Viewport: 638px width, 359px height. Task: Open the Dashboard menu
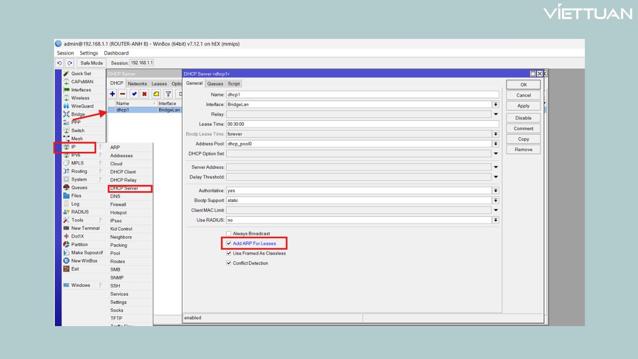[116, 53]
